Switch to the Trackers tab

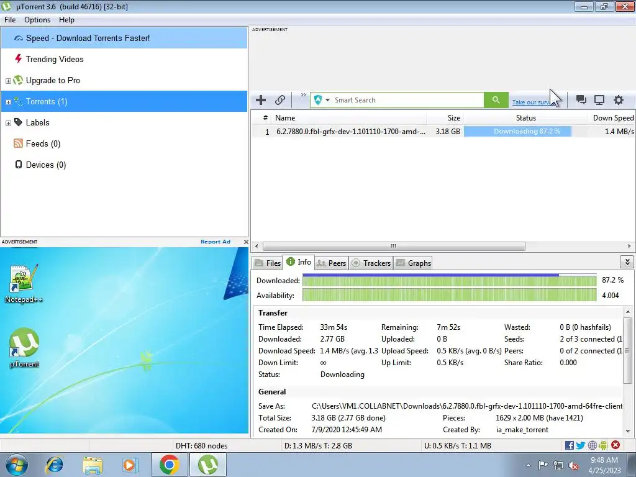point(371,263)
